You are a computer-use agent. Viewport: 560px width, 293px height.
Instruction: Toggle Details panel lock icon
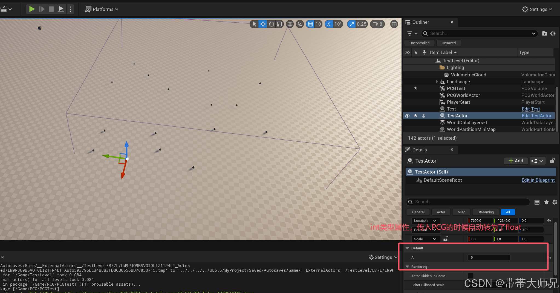point(552,161)
